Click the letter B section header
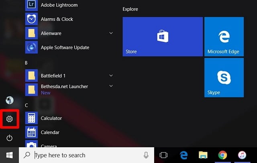257x163 pixels. click(x=27, y=63)
